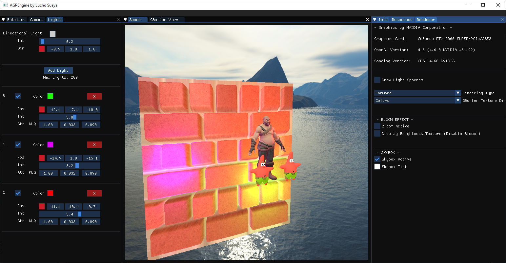Enable Display Brightness Texture checkbox

click(x=377, y=134)
